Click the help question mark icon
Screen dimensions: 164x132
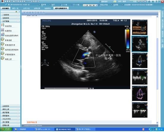[156, 1]
